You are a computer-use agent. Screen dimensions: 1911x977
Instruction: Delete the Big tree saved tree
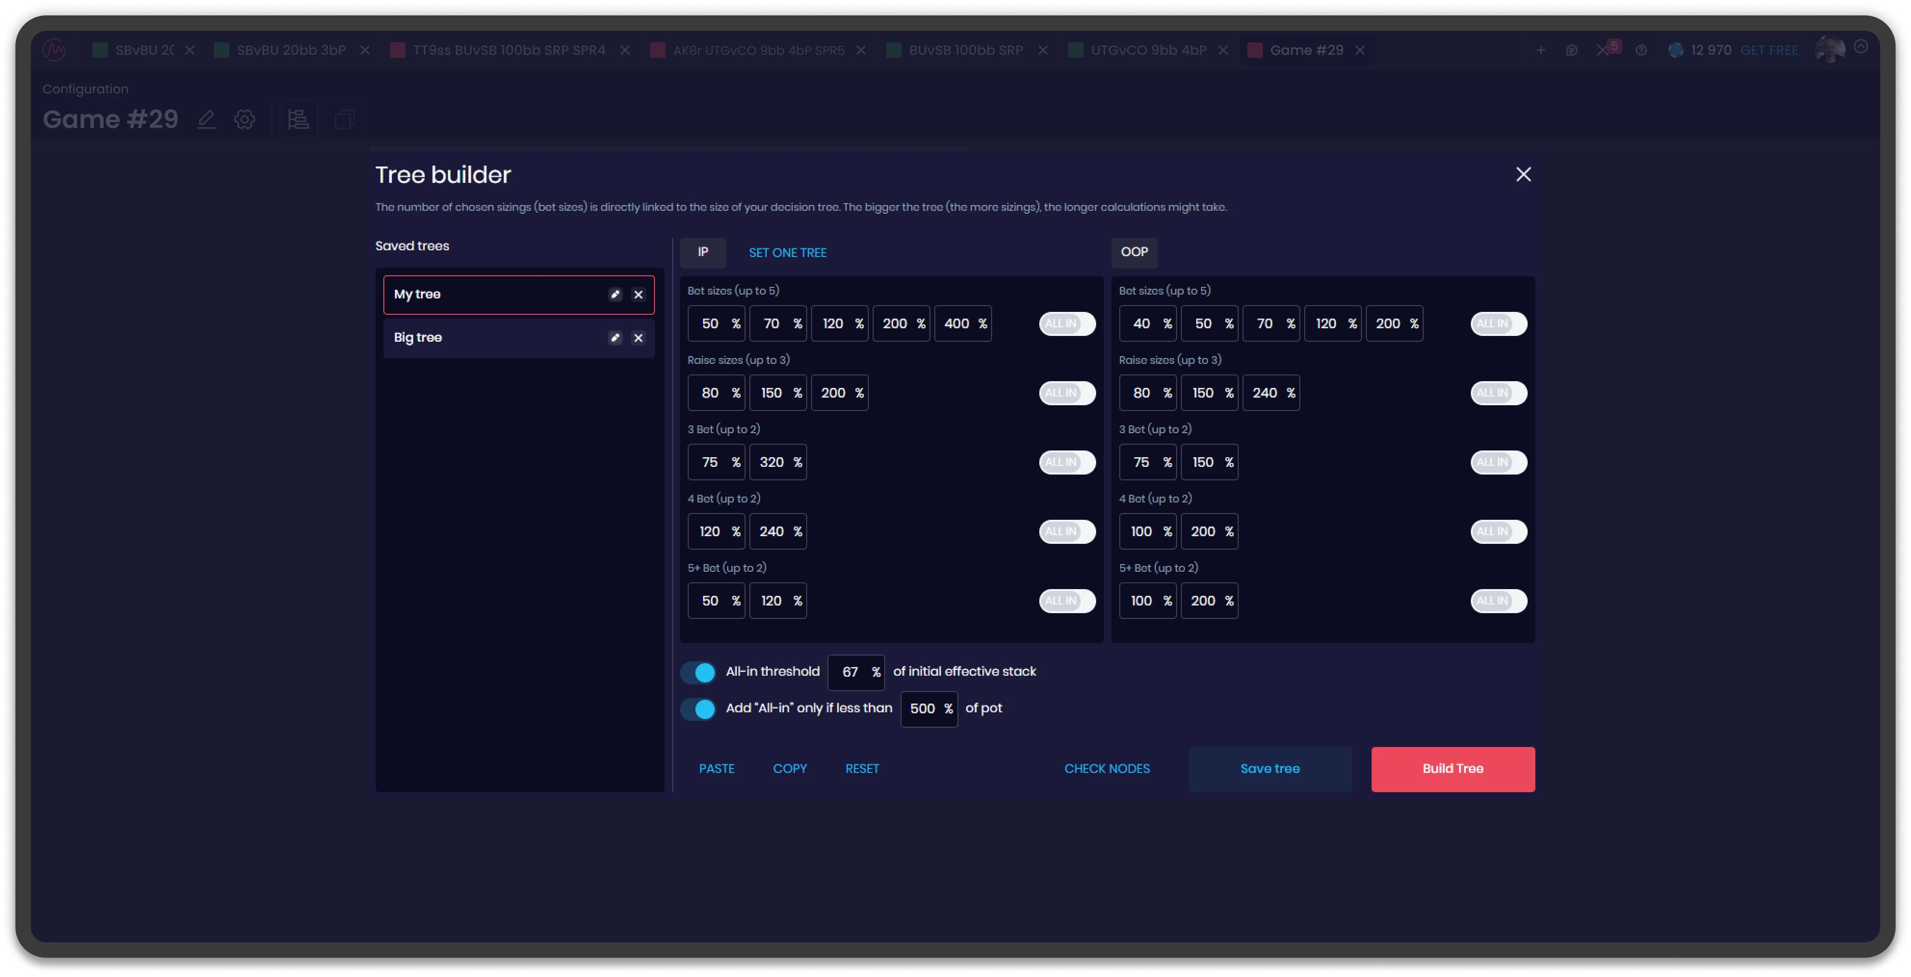click(x=638, y=338)
